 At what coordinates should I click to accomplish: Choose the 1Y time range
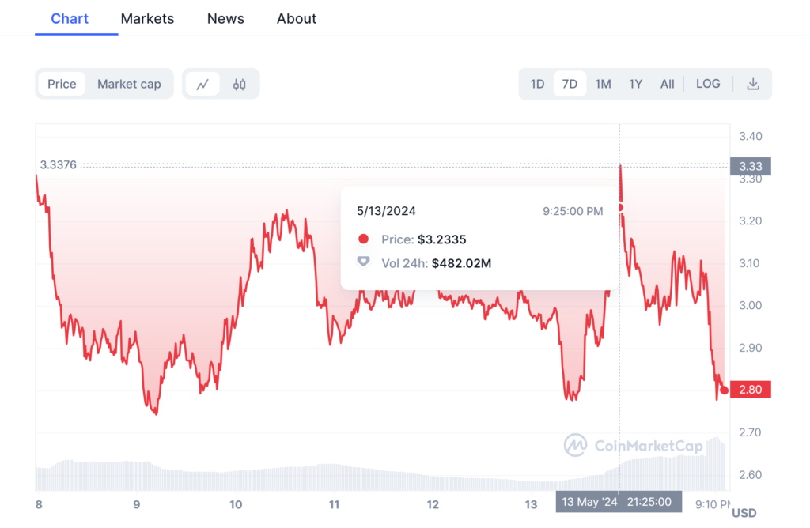[635, 84]
